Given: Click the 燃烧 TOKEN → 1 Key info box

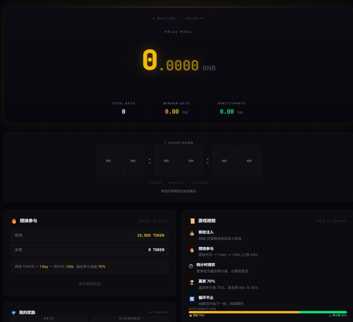Looking at the screenshot, I should [89, 266].
